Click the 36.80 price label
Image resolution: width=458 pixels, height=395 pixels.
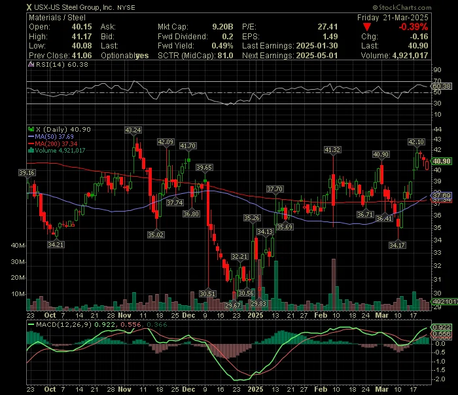click(191, 214)
